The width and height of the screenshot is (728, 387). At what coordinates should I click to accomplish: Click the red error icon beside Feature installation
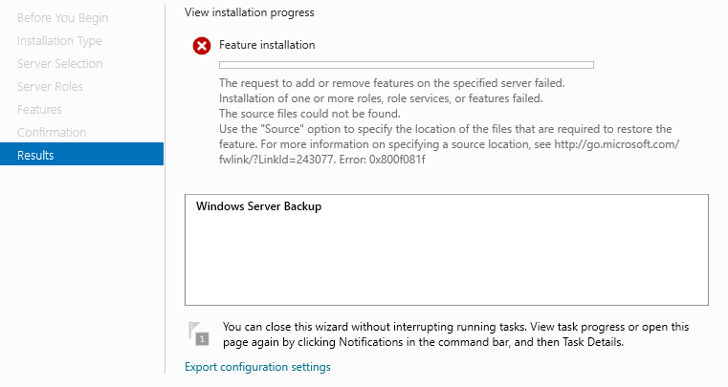point(202,46)
